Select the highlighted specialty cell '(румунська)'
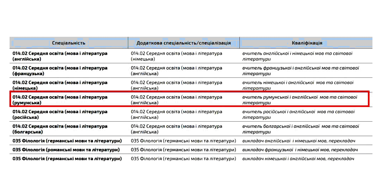This screenshot has height=169, width=376. coord(60,100)
